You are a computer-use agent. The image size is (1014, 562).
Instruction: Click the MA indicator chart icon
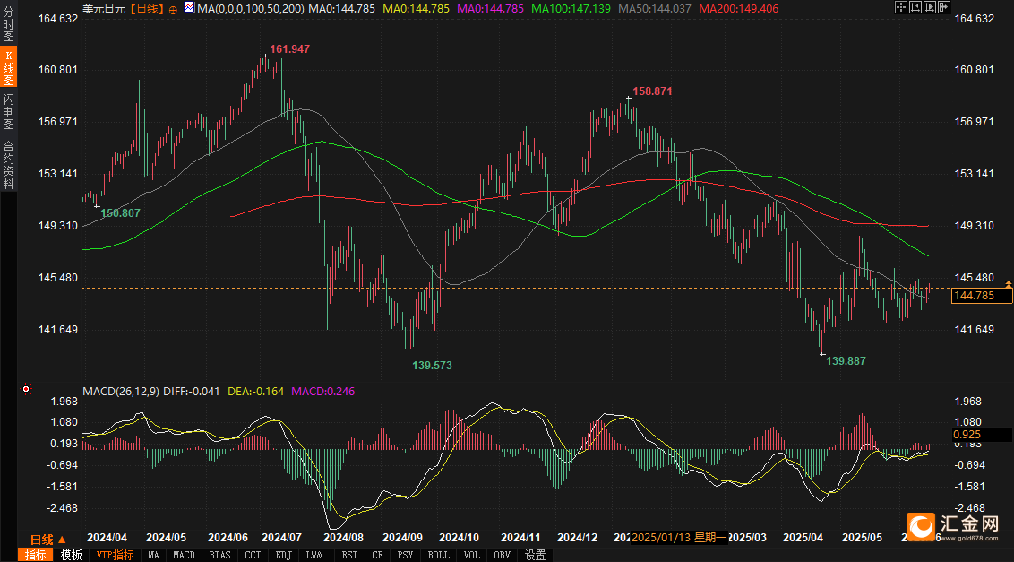coord(190,8)
